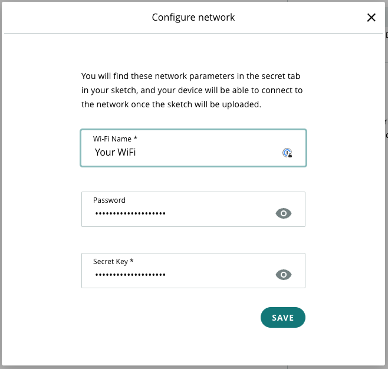Reveal the Password field contents
The width and height of the screenshot is (388, 369).
coord(284,213)
